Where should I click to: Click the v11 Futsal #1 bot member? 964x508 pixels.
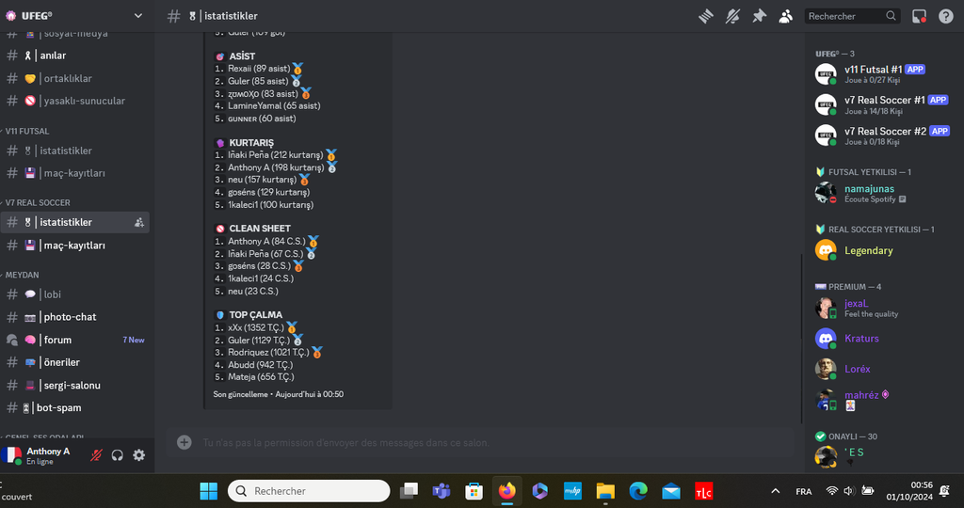pyautogui.click(x=883, y=74)
